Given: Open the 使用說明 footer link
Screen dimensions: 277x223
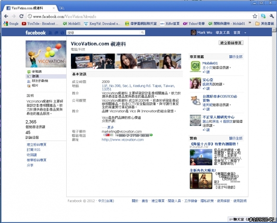Looking at the screenshot, I should pos(240,201).
